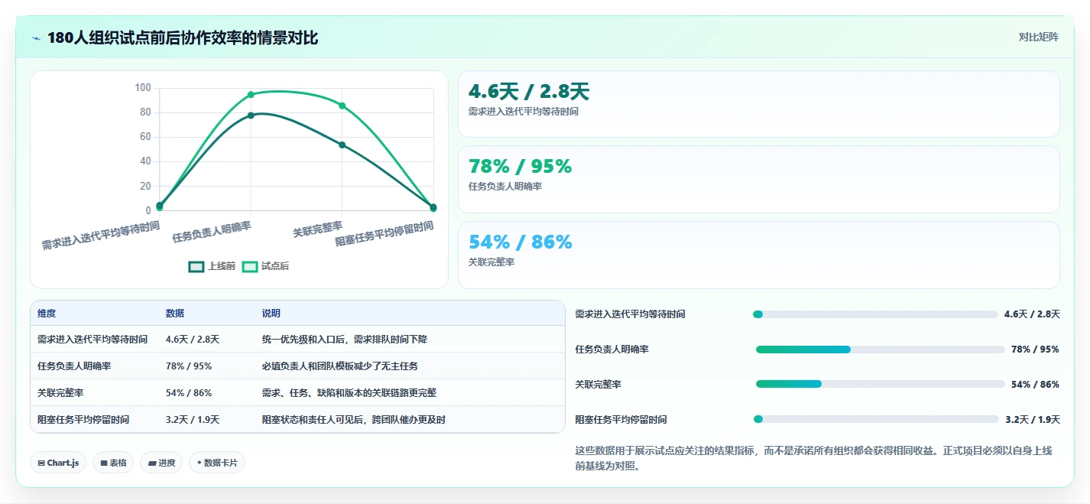Screen dimensions: 1090x504
Task: Select table cell 任务负责人明确率 in 维度 column
Action: click(x=74, y=366)
